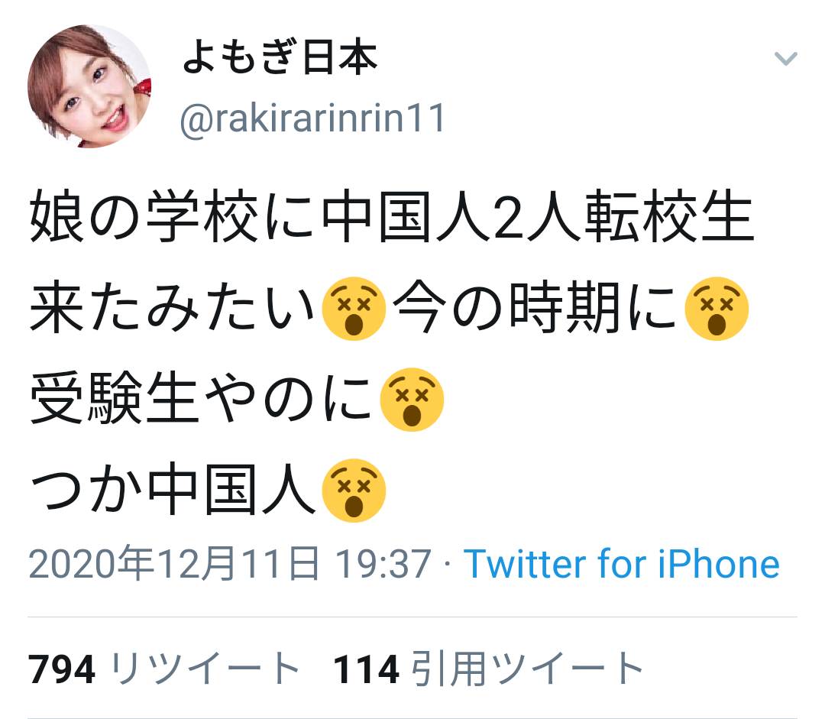Click the first tweet line 娘の学校に中国人2人転校生
Image resolution: width=825 pixels, height=719 pixels.
(x=392, y=216)
